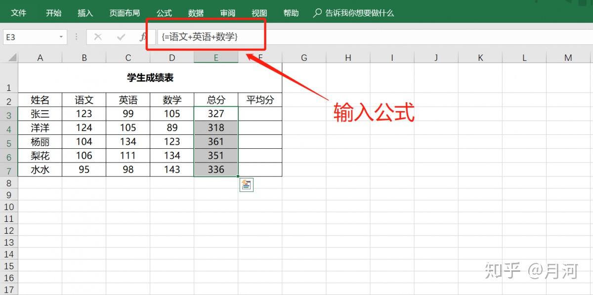This screenshot has height=295, width=593.
Task: Select the 英语 header cell
Action: point(128,100)
